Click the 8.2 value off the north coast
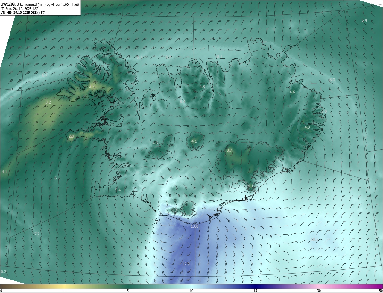Viewport: 383px width, 293px height. tap(168, 57)
